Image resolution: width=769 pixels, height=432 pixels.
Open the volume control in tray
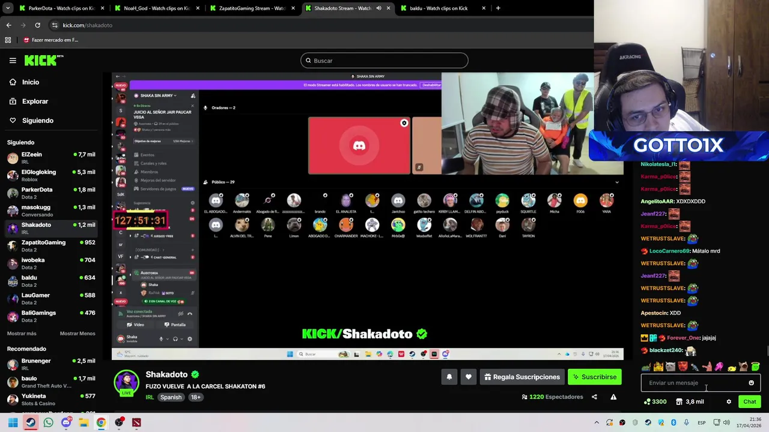(x=726, y=422)
